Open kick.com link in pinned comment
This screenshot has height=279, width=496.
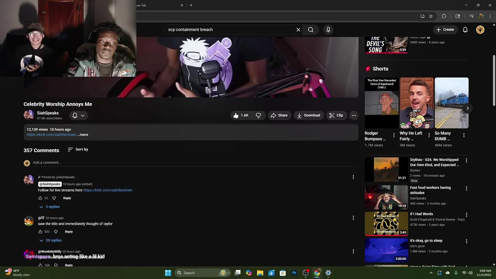(108, 190)
